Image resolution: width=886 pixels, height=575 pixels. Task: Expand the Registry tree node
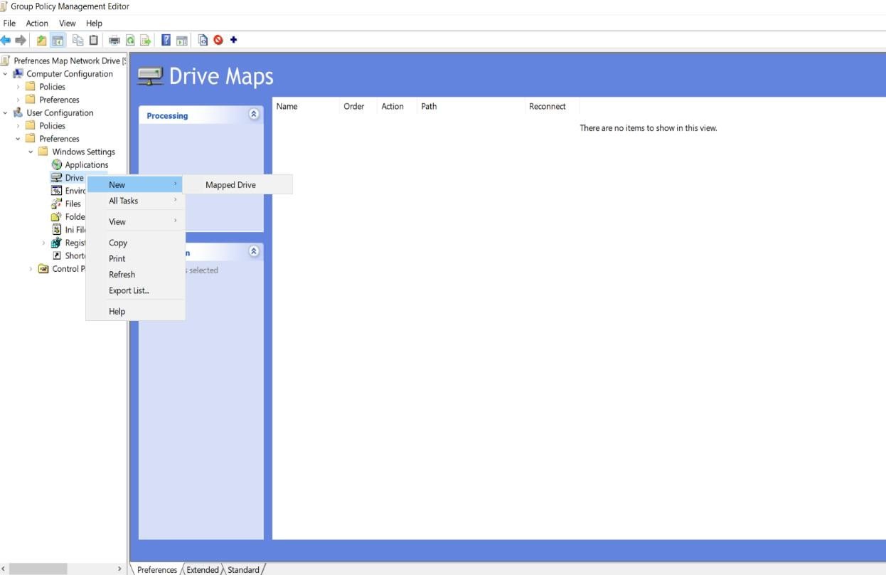click(x=44, y=243)
